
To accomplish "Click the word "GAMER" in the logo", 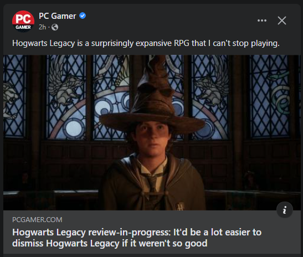I will pyautogui.click(x=23, y=27).
